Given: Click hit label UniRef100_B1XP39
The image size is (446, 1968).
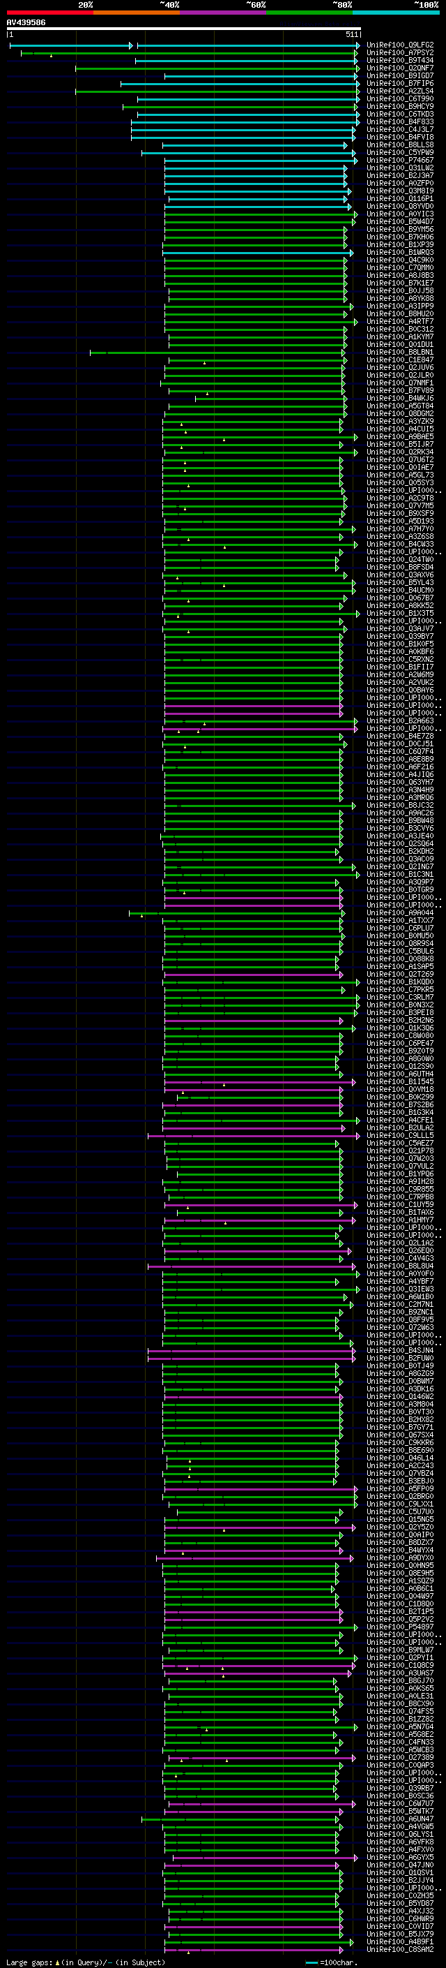Looking at the screenshot, I should tap(400, 245).
